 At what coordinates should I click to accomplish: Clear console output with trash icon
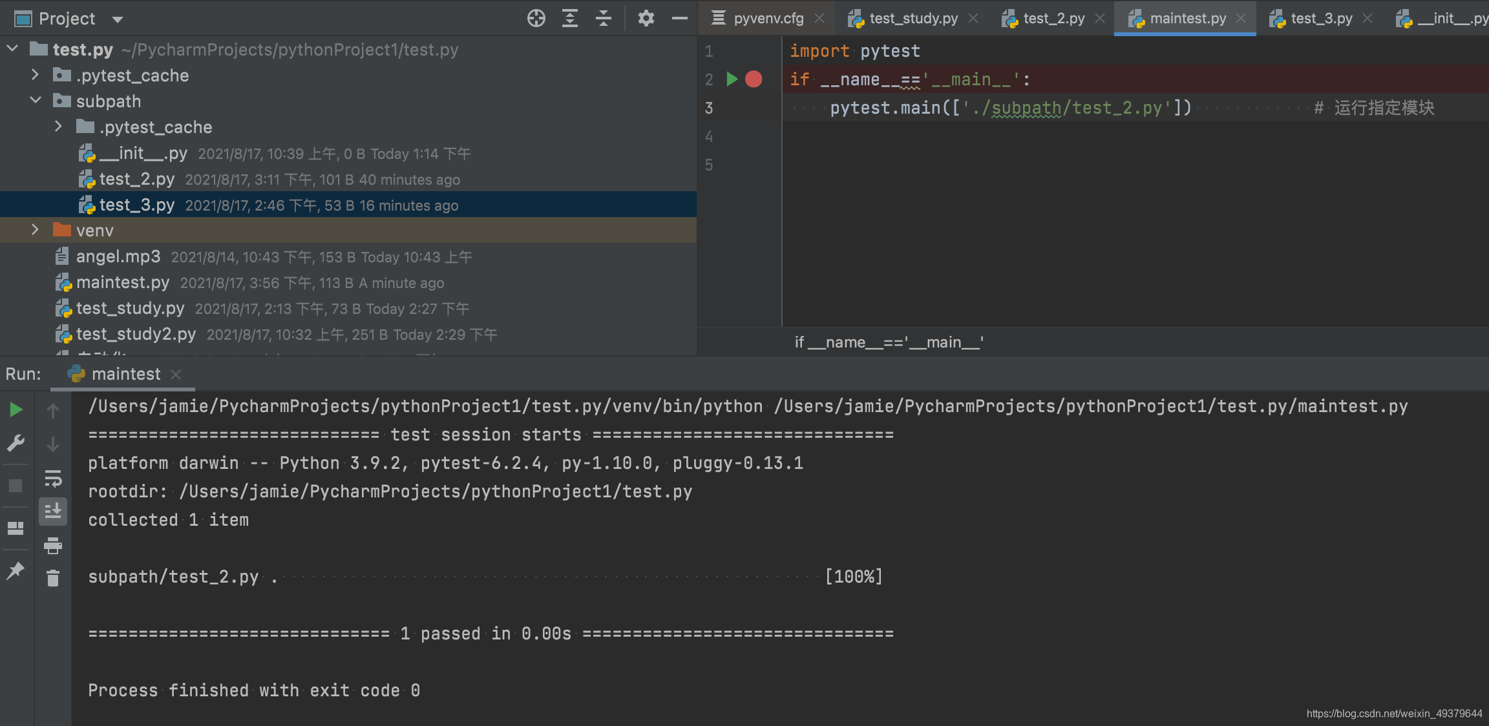(x=53, y=578)
